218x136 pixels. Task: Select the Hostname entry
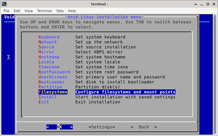49,57
